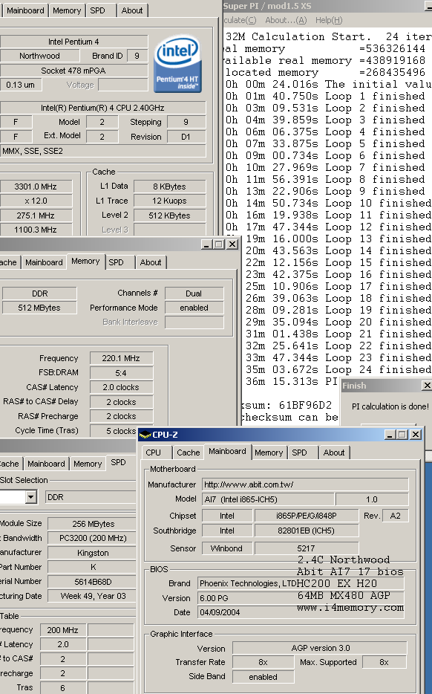Click the PI calculation is done! message
The image size is (432, 694).
tap(390, 406)
